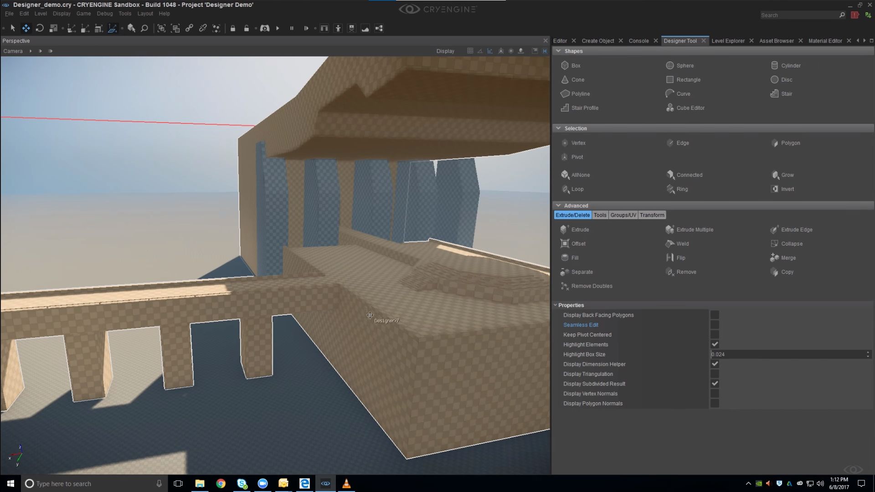Screen dimensions: 875x492
Task: Switch to the Material Editor tab
Action: point(824,41)
